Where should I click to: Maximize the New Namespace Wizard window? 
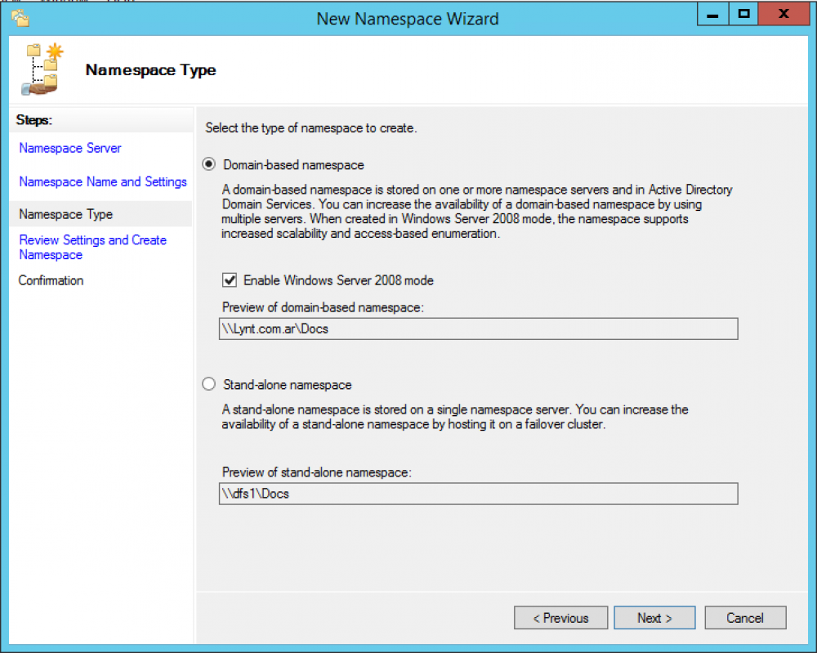746,13
